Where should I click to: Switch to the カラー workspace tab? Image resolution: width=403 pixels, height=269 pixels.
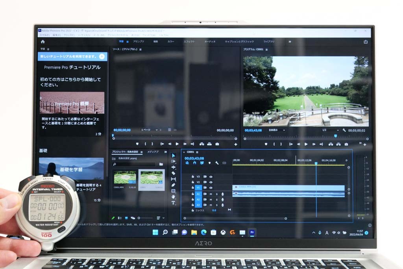tap(171, 41)
